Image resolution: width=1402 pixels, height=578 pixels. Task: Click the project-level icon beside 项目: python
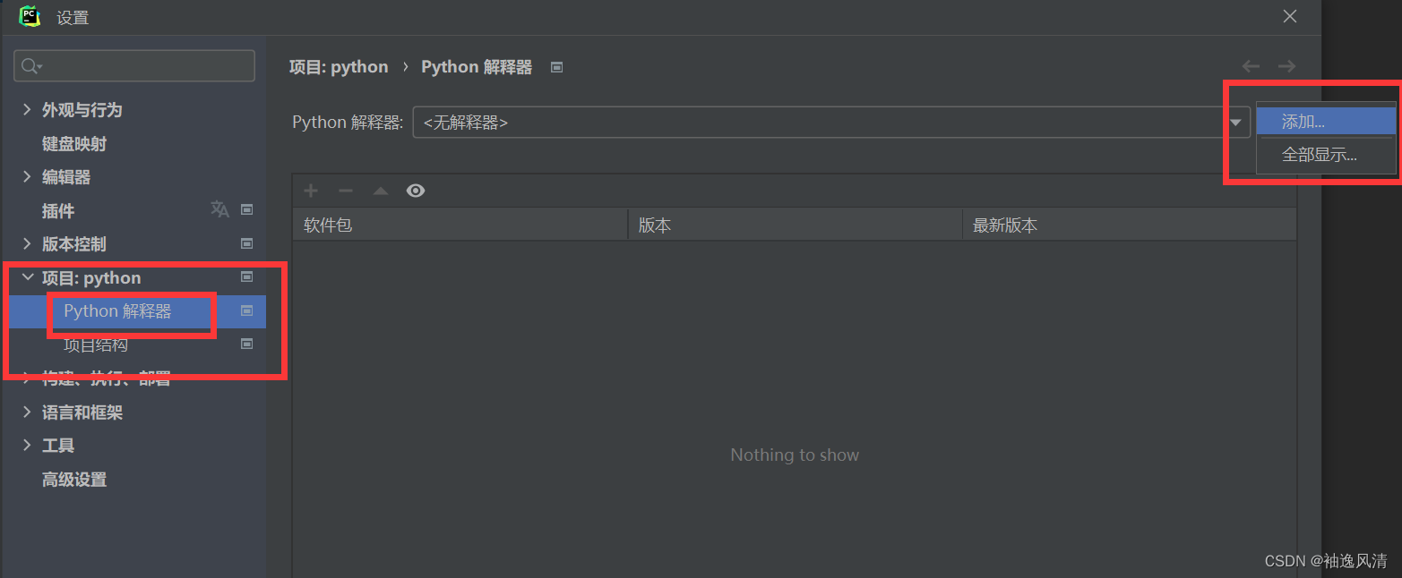247,276
